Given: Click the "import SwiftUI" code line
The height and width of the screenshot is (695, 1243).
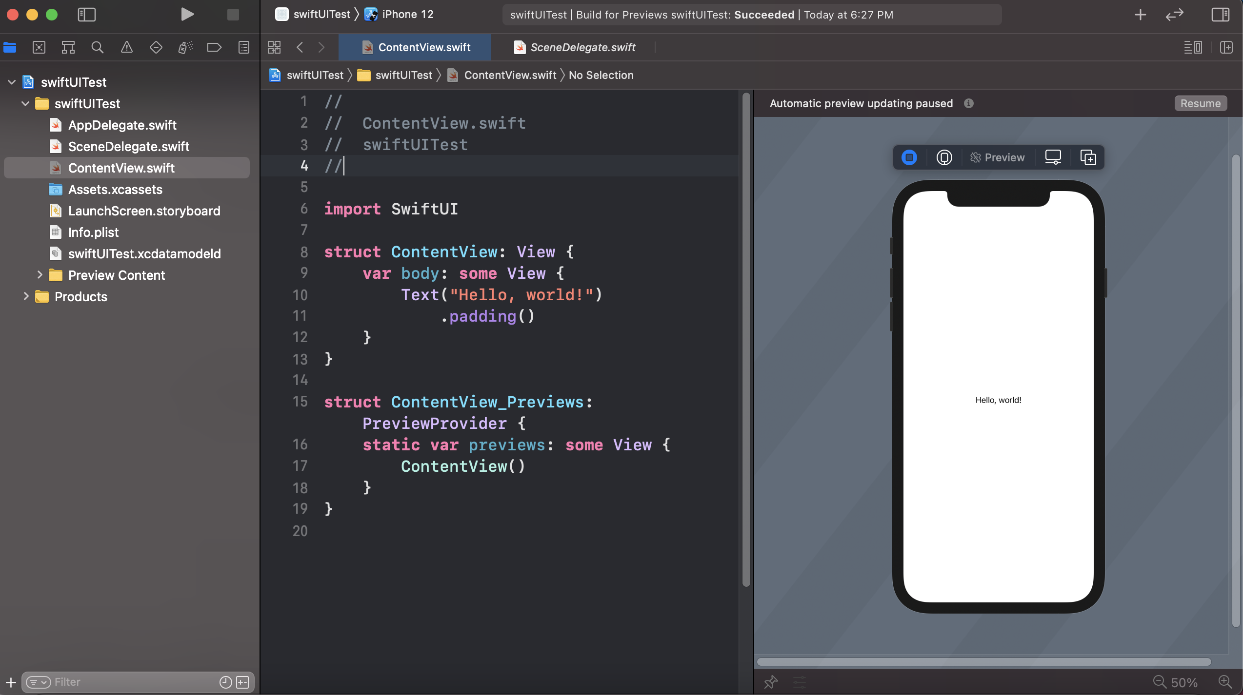Looking at the screenshot, I should (x=391, y=209).
